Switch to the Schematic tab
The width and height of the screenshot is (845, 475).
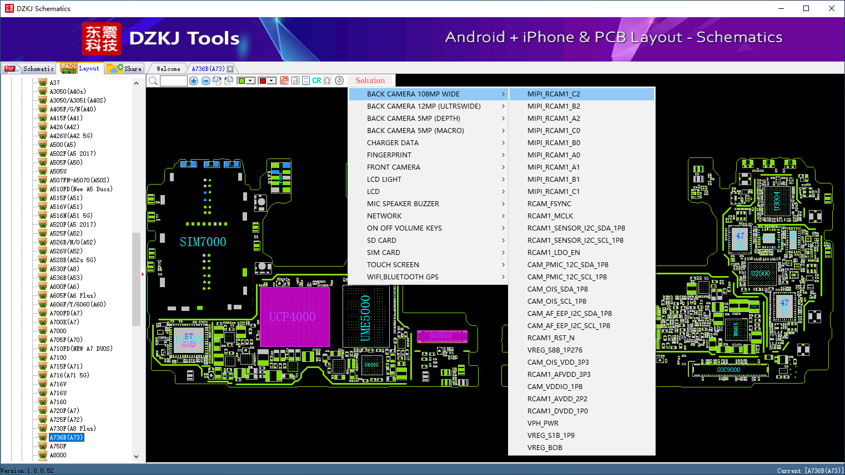(x=29, y=69)
